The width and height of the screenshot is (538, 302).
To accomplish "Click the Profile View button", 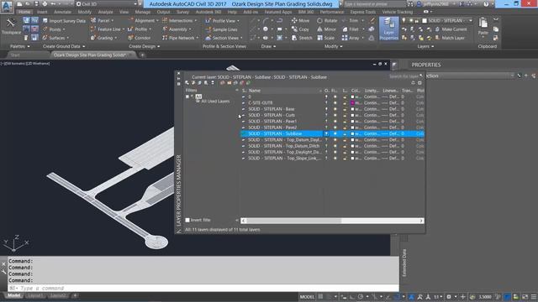I will 222,21.
